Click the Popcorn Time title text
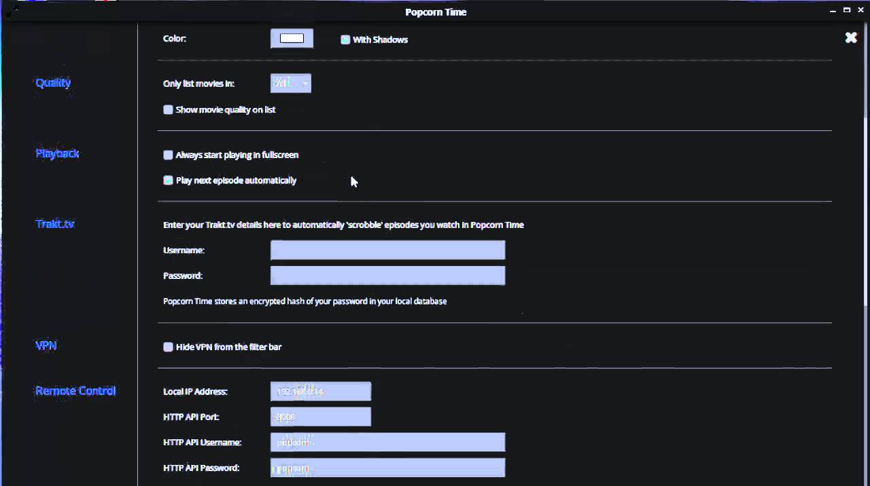 pyautogui.click(x=436, y=12)
